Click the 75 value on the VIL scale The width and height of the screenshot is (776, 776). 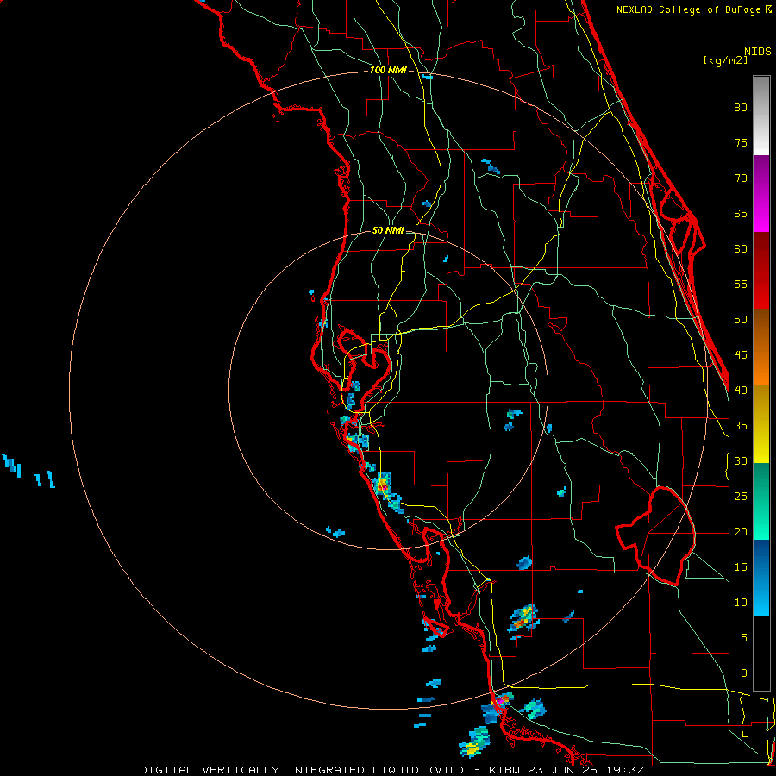click(x=741, y=143)
